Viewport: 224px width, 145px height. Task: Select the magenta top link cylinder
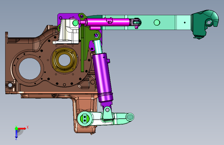click(x=108, y=22)
